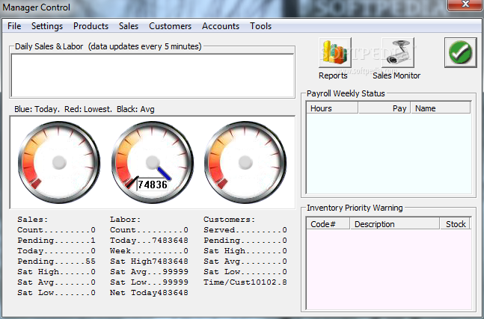The image size is (484, 319).
Task: Click the Labor 'Week.........0' line
Action: (149, 251)
